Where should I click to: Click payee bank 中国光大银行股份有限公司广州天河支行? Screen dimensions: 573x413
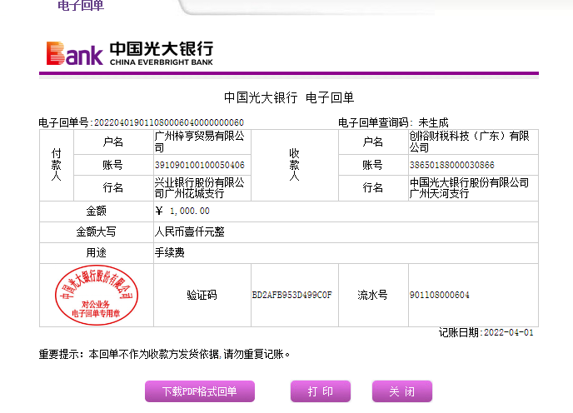click(x=469, y=188)
